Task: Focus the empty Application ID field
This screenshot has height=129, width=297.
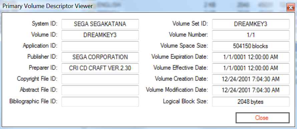Action: (100, 46)
